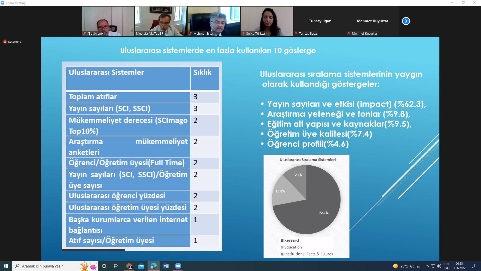Select Mustafa MUTLUER's video thumbnail

point(161,21)
